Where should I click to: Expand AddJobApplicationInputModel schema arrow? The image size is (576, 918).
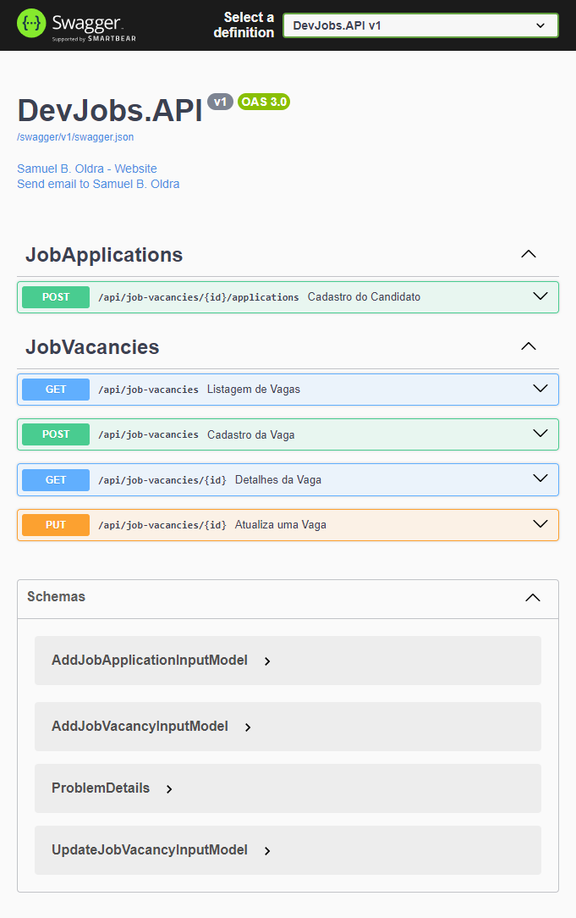tap(267, 661)
